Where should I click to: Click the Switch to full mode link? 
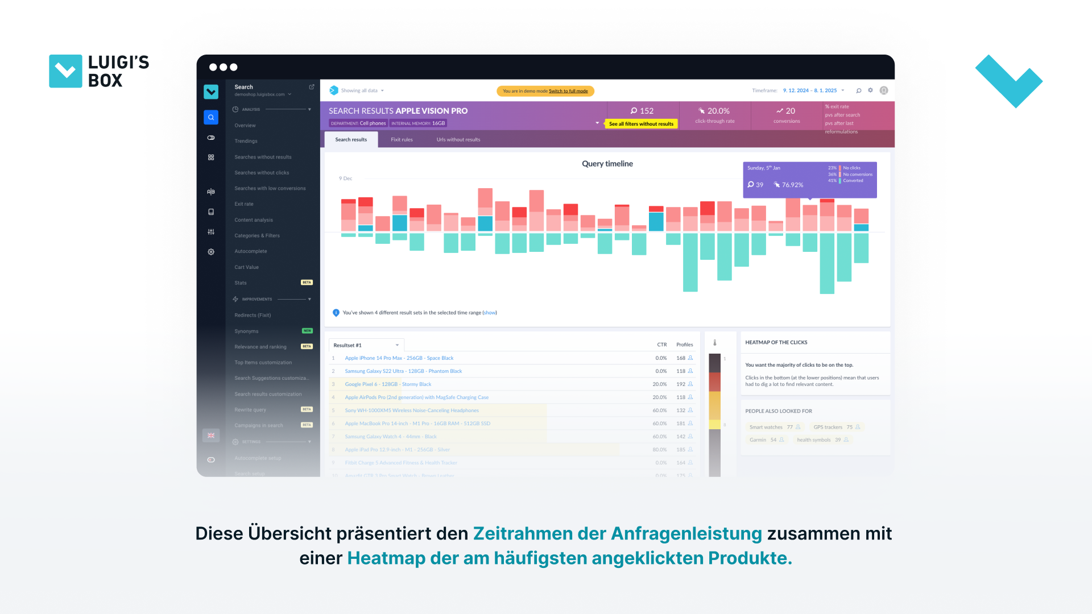568,91
